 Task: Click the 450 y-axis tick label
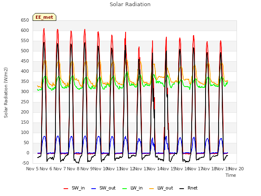tap(25, 61)
